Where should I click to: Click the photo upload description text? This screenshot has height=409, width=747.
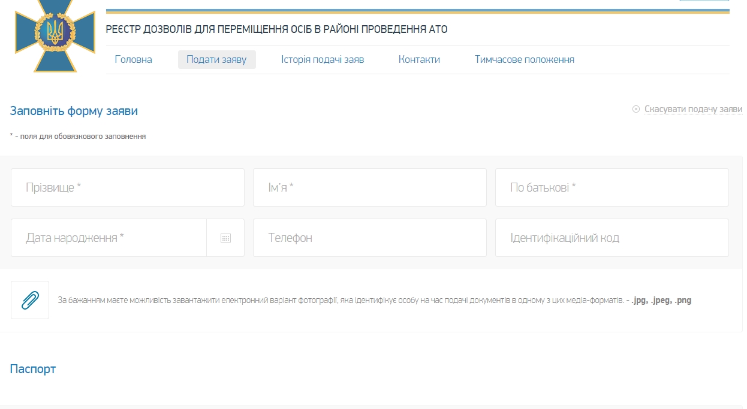pos(374,300)
